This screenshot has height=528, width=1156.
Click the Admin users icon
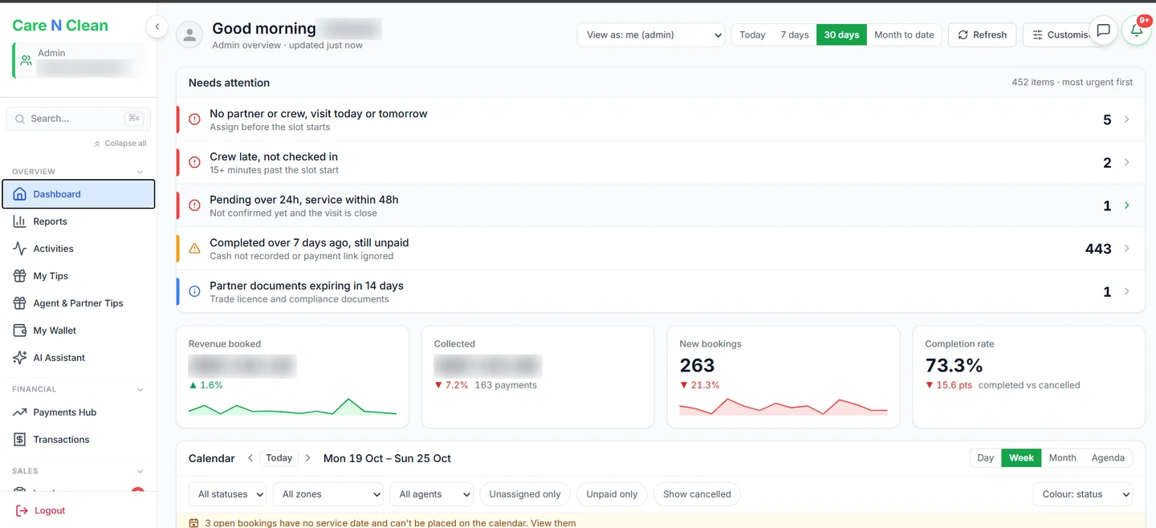click(x=26, y=60)
